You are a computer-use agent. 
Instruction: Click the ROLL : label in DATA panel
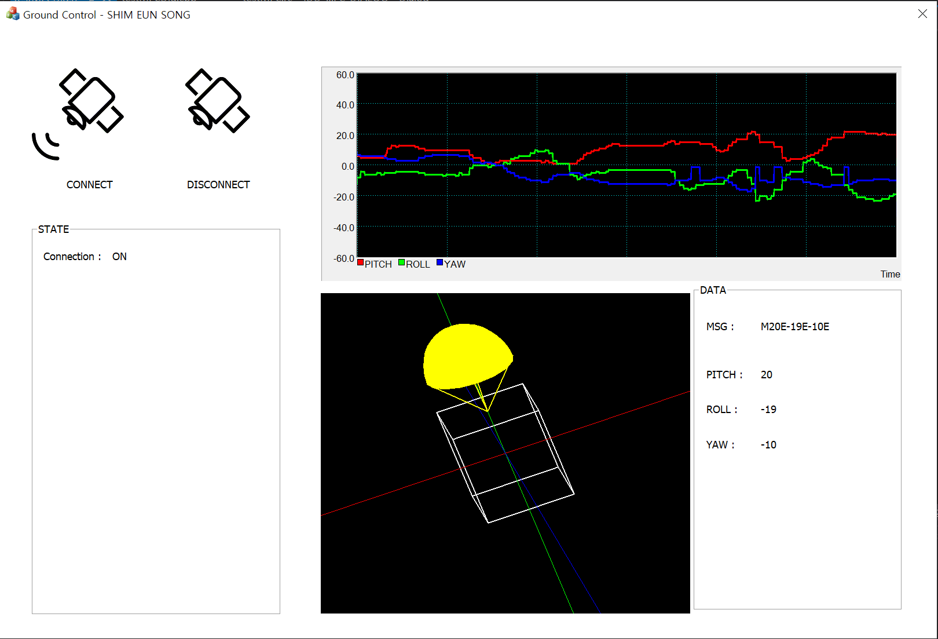(722, 410)
